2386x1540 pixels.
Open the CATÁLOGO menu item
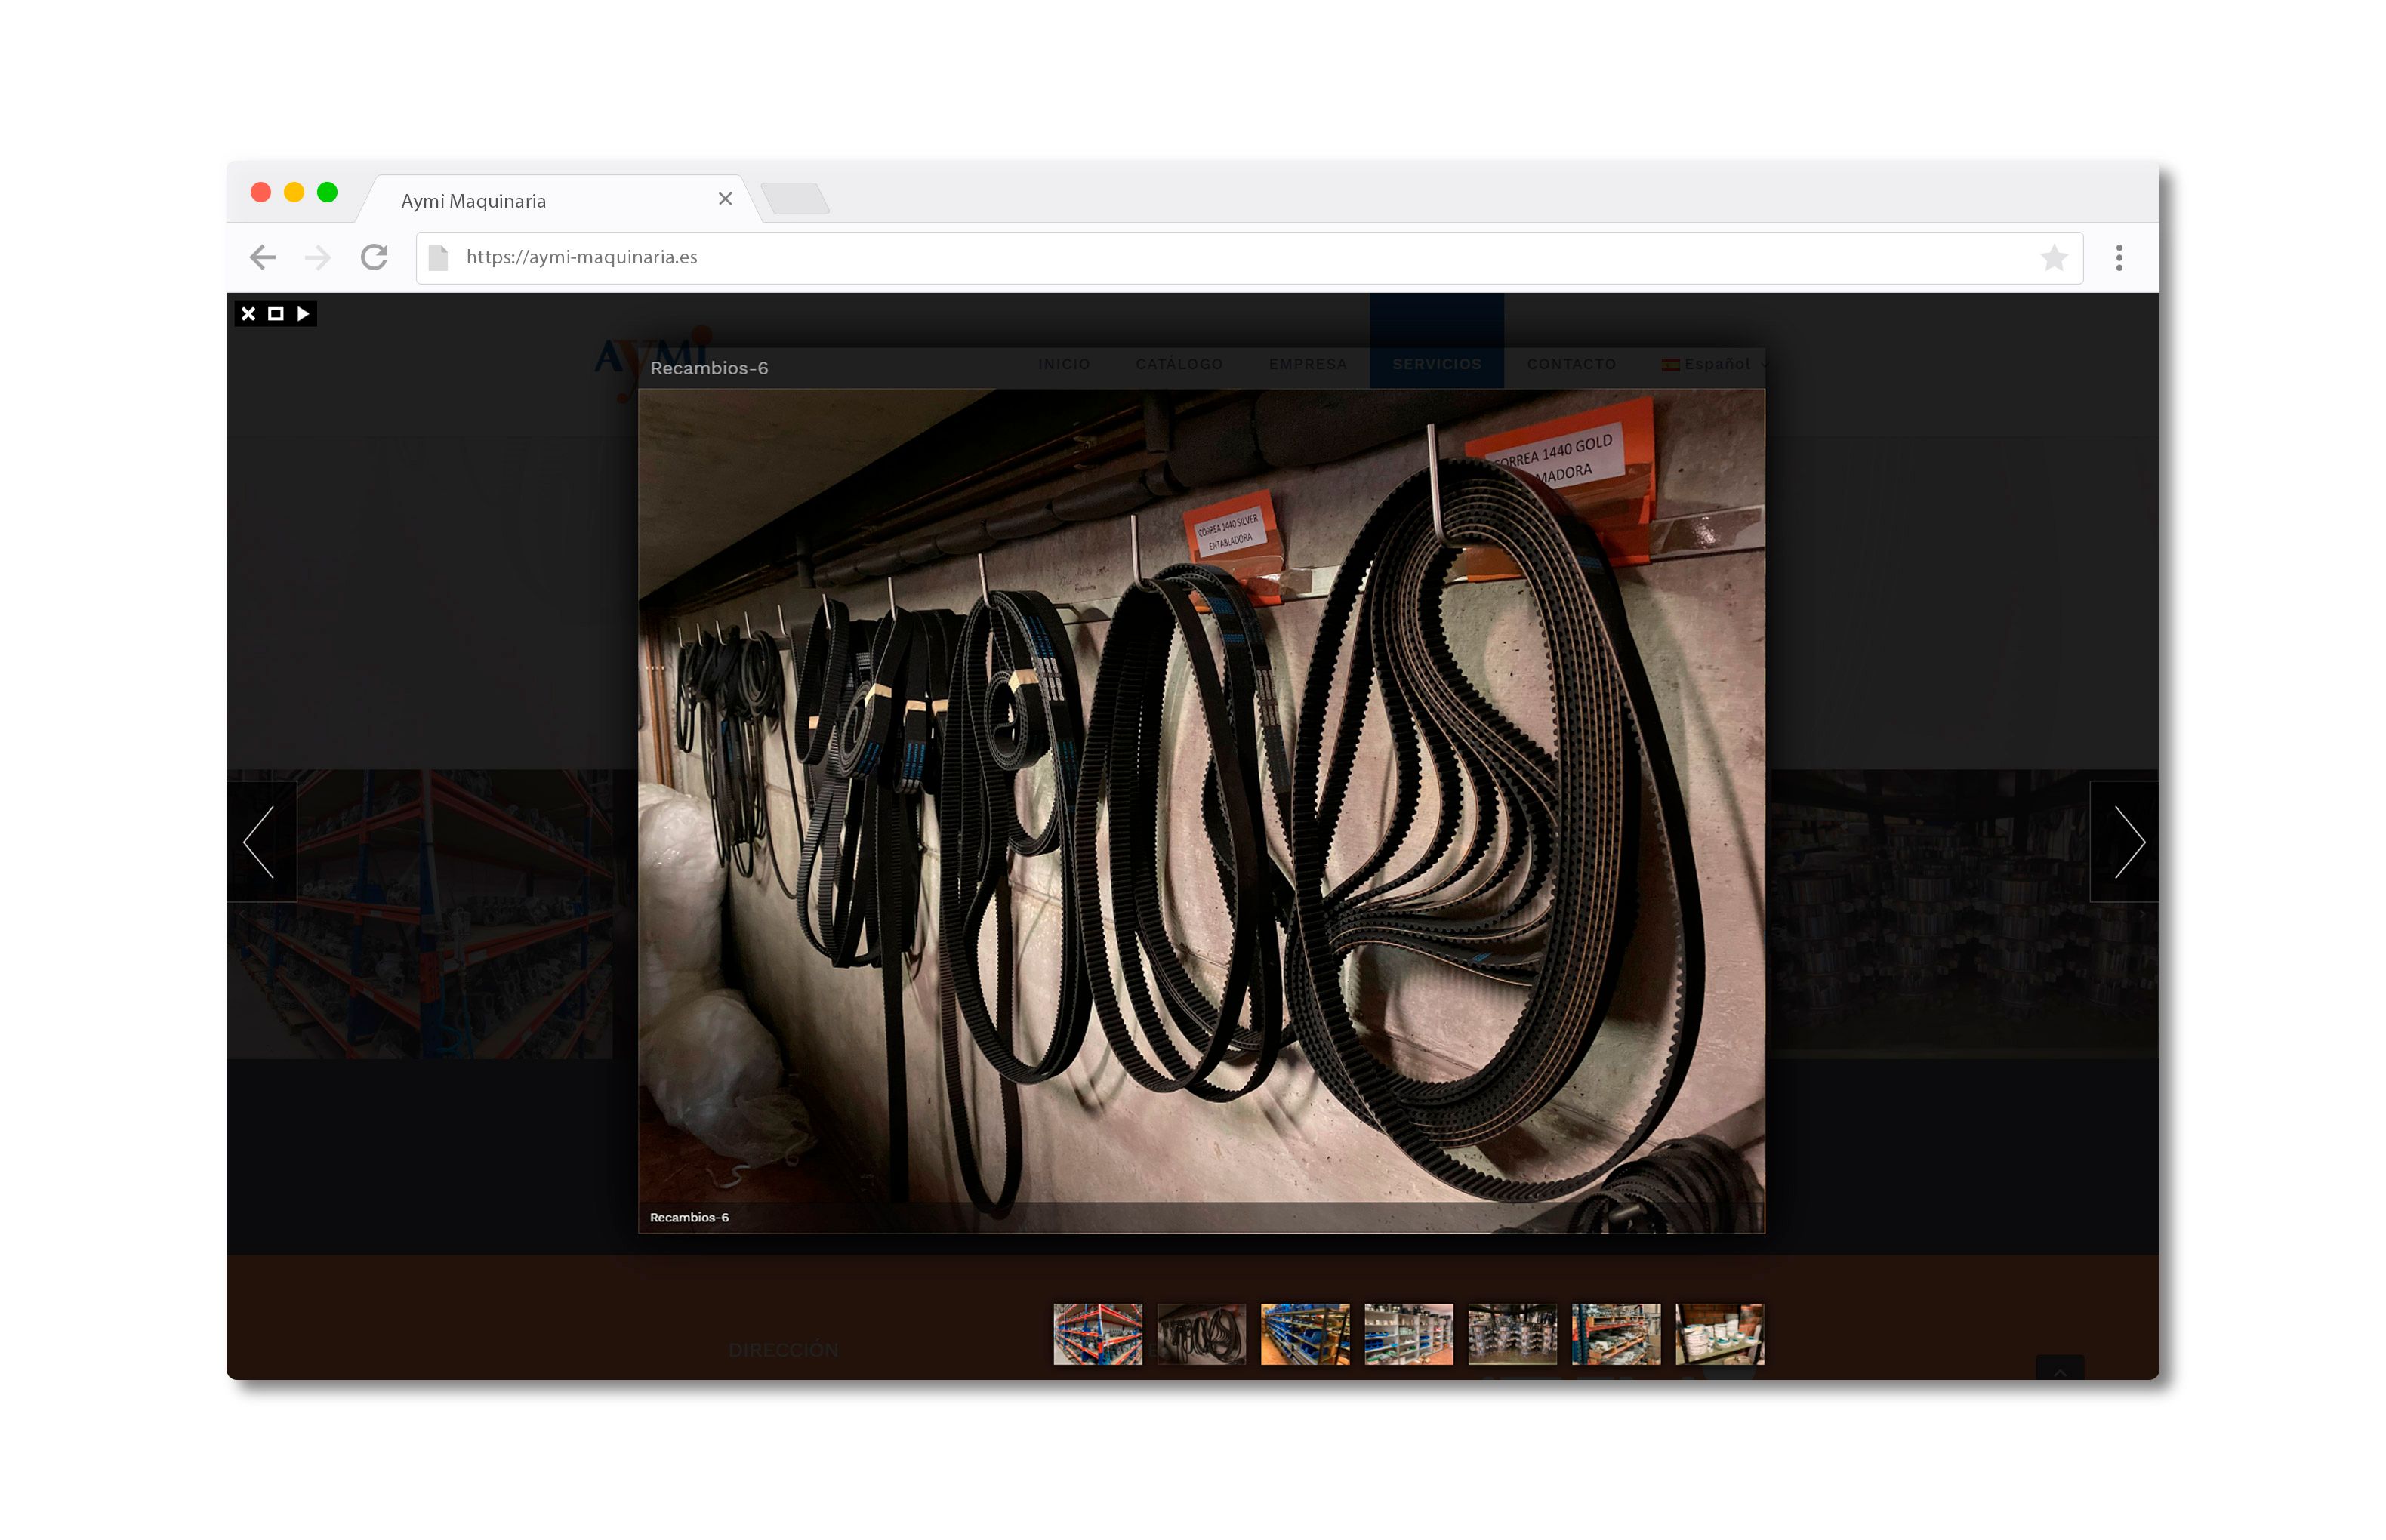pos(1179,364)
